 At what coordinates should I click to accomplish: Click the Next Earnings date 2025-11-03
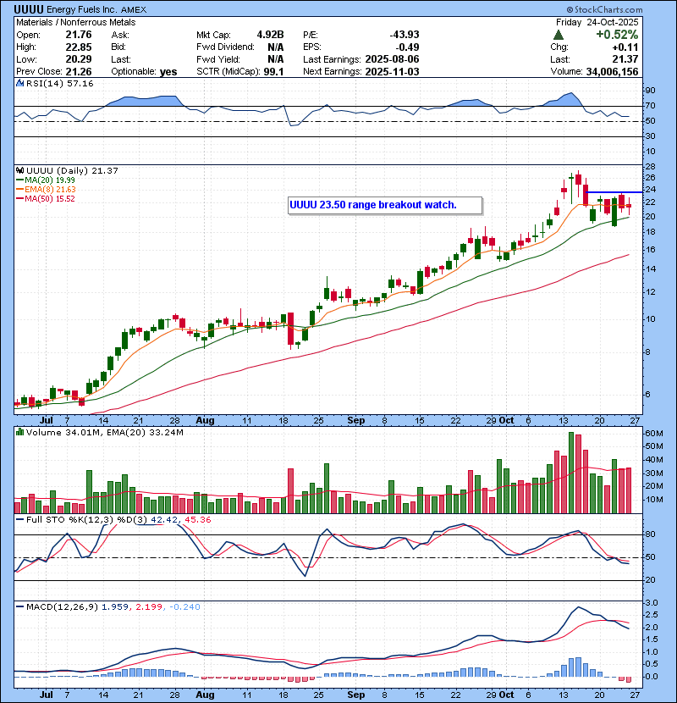(x=392, y=72)
